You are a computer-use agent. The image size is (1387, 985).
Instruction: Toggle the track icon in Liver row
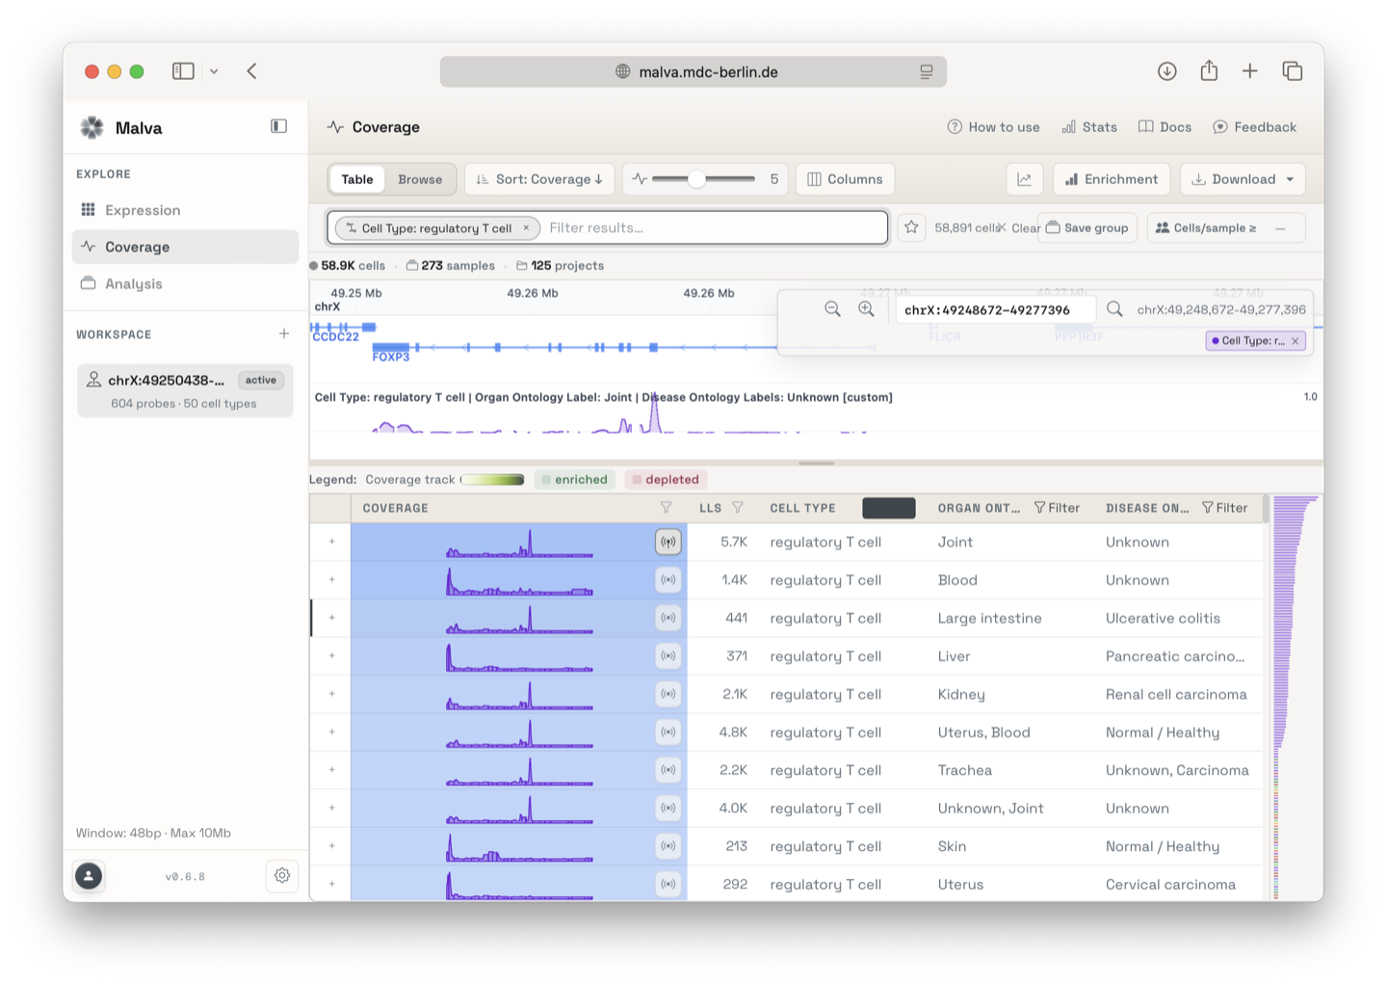coord(667,655)
